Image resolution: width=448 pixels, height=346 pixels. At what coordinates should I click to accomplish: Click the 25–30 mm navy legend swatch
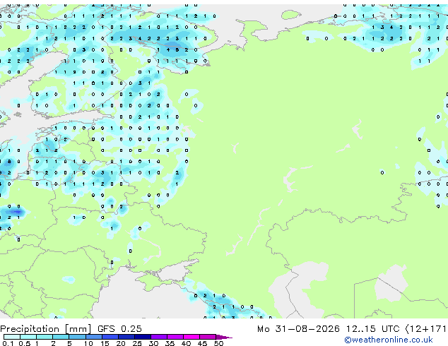click(x=142, y=337)
